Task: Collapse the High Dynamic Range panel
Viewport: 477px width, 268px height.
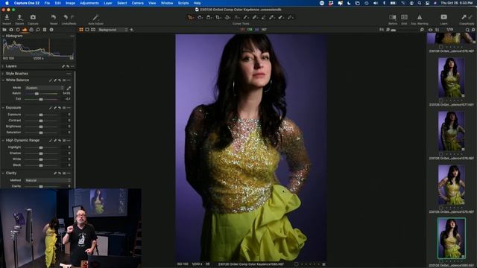Action: pyautogui.click(x=3, y=141)
